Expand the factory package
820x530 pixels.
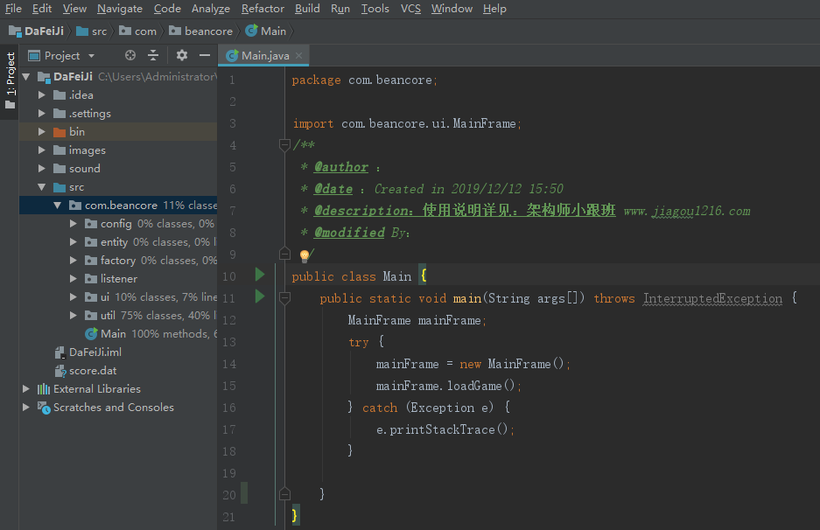click(x=74, y=261)
